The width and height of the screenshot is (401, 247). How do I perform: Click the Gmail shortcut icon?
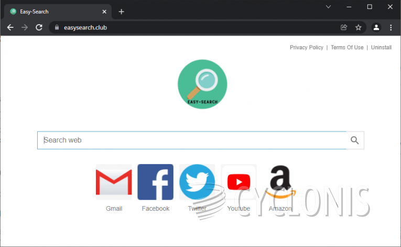click(114, 182)
